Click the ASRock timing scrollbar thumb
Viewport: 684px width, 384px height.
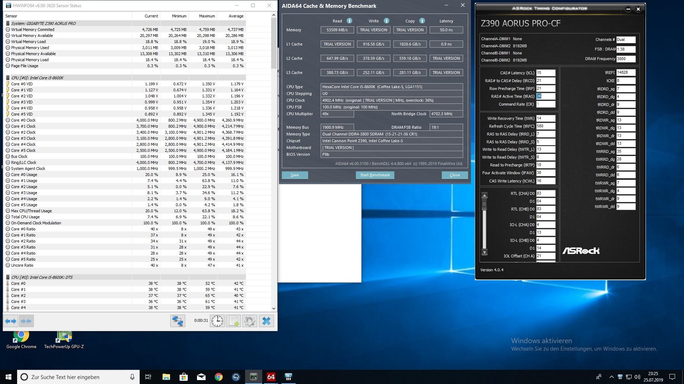[484, 204]
